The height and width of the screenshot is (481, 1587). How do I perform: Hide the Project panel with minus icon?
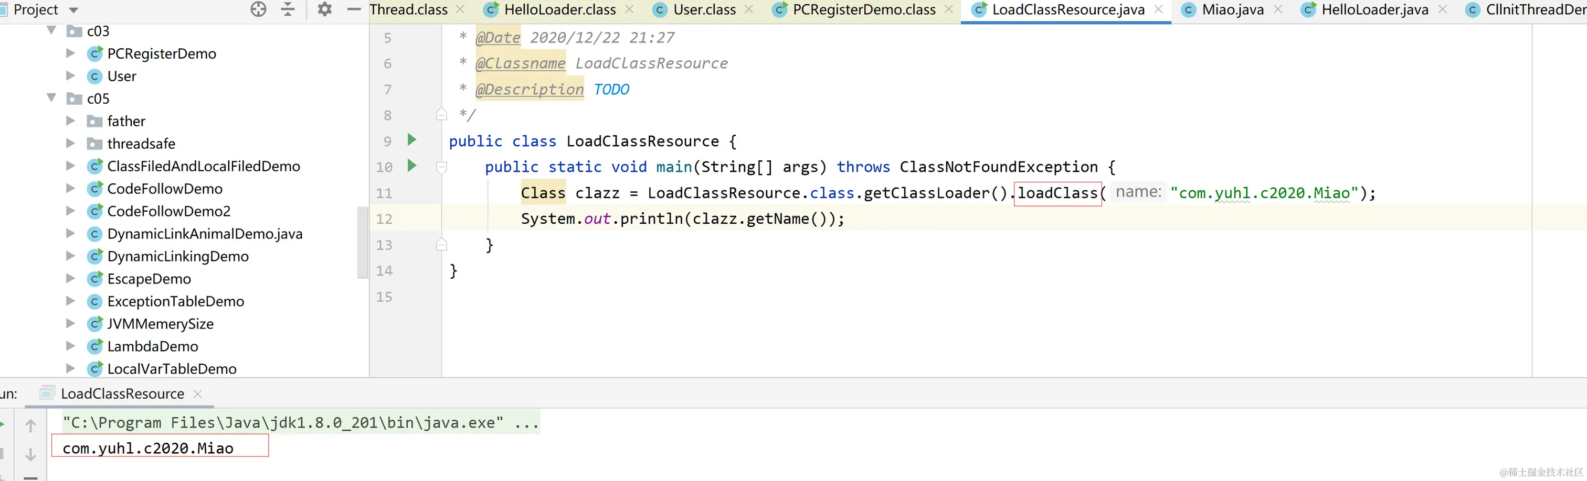click(354, 9)
